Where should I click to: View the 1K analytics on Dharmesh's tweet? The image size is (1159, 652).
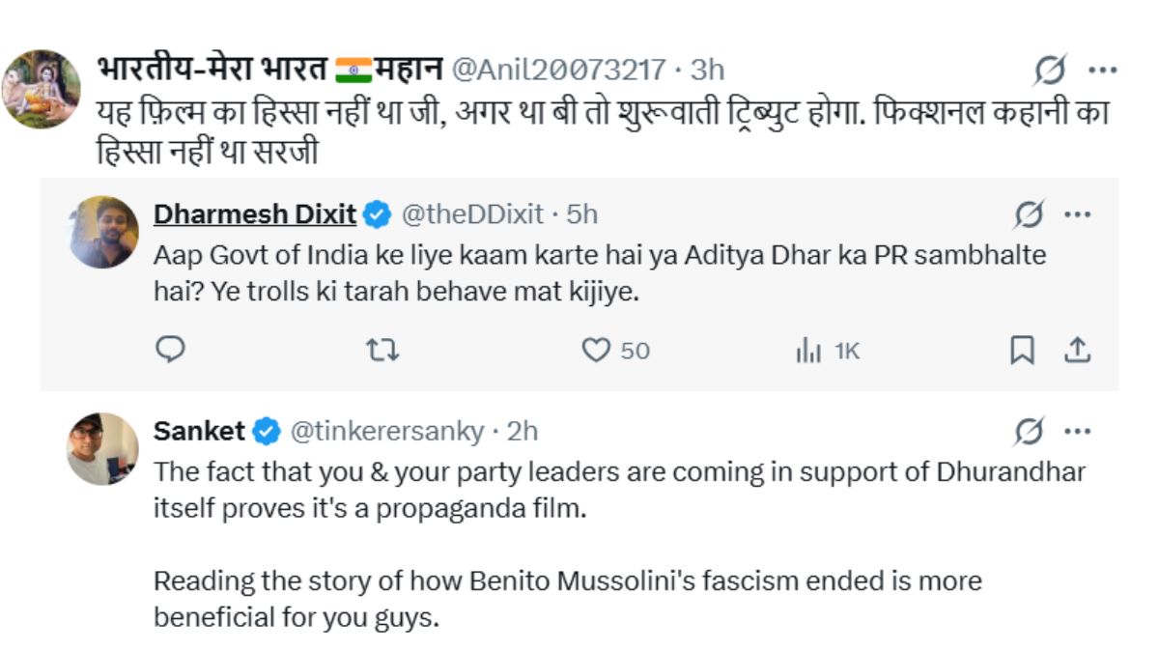(x=827, y=351)
